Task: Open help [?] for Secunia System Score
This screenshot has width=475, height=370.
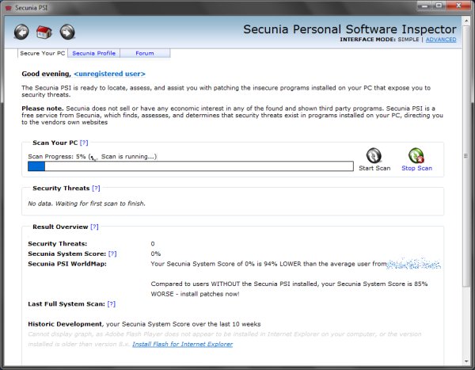Action: (112, 254)
